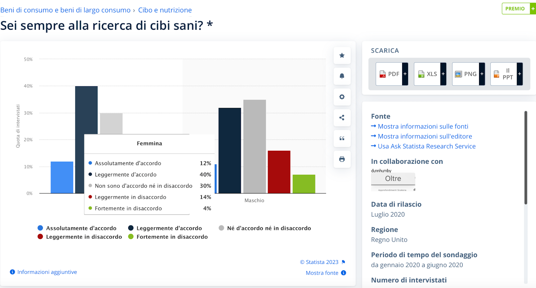Click gray Maschio neutral bar
The height and width of the screenshot is (288, 536).
click(x=255, y=146)
